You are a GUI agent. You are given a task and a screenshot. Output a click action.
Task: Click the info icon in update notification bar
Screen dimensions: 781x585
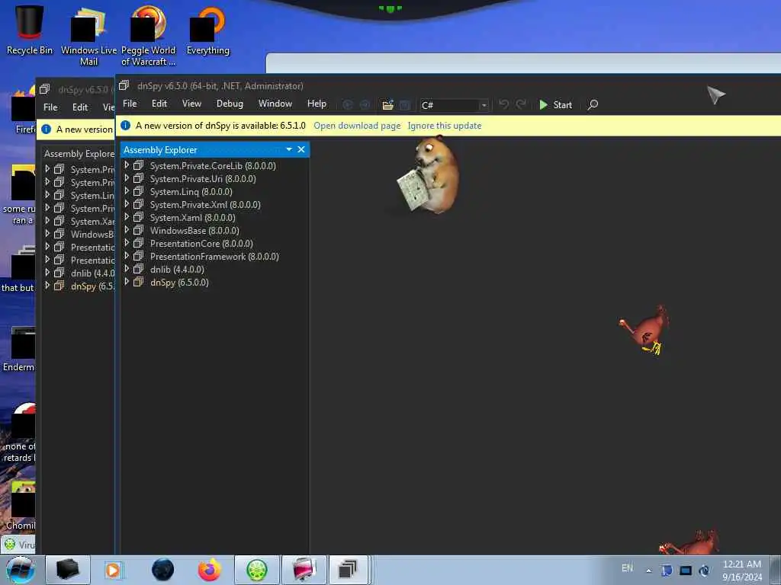tap(126, 126)
